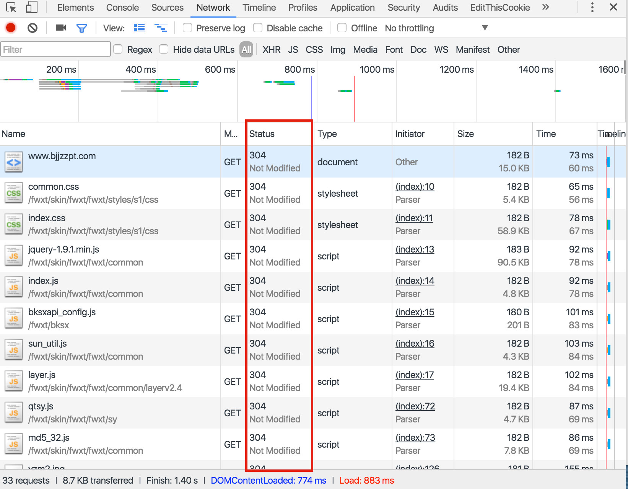628x489 pixels.
Task: Expand the hidden DevTools tabs chevron
Action: (545, 8)
